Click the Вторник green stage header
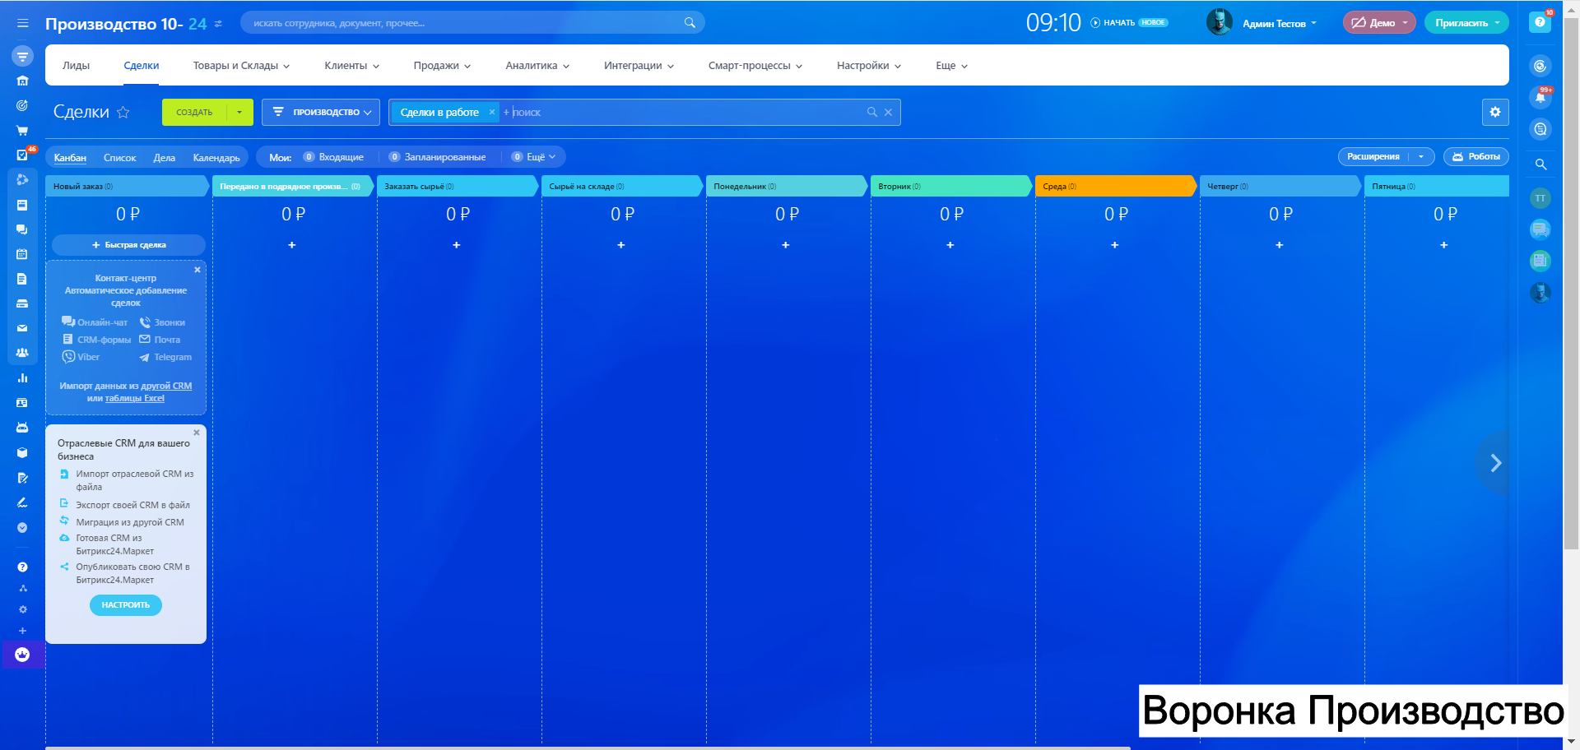The height and width of the screenshot is (750, 1580). [950, 187]
